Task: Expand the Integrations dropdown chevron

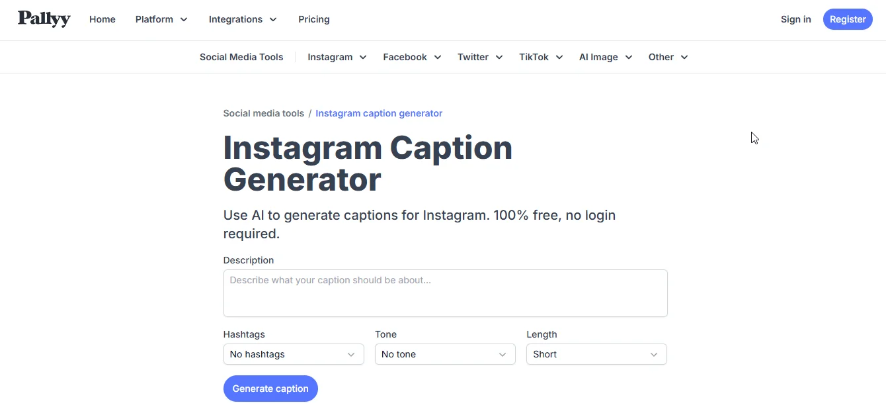Action: [272, 19]
